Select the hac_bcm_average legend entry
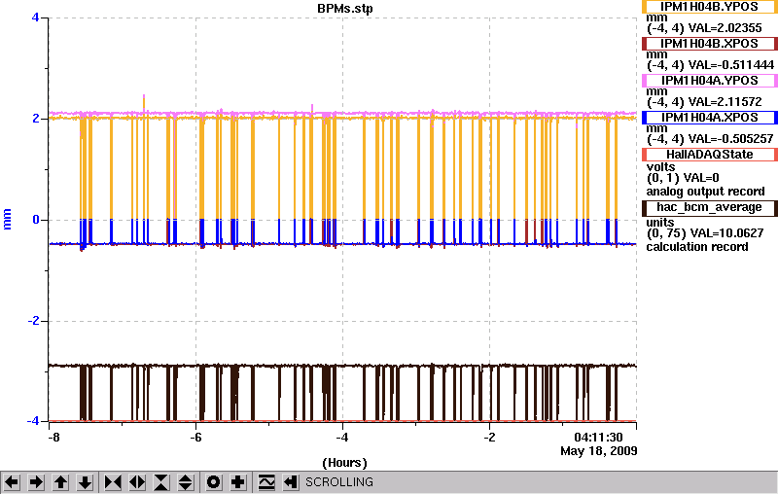The height and width of the screenshot is (494, 778). coord(710,207)
